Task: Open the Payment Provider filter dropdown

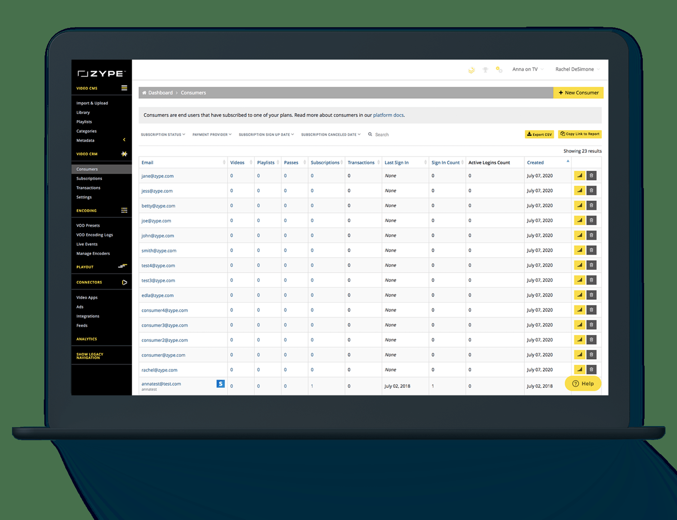Action: 212,135
